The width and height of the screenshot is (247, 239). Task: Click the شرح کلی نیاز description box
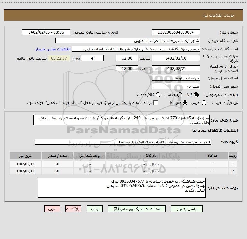click(x=122, y=120)
